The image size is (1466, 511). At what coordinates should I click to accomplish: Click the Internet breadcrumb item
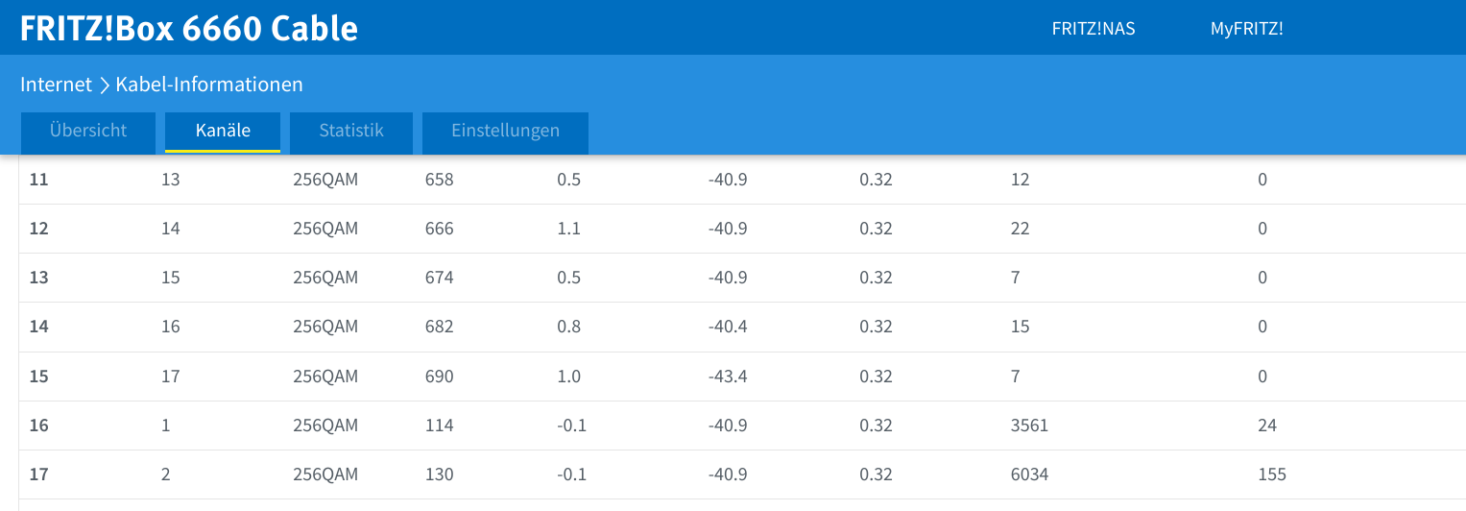(x=56, y=85)
